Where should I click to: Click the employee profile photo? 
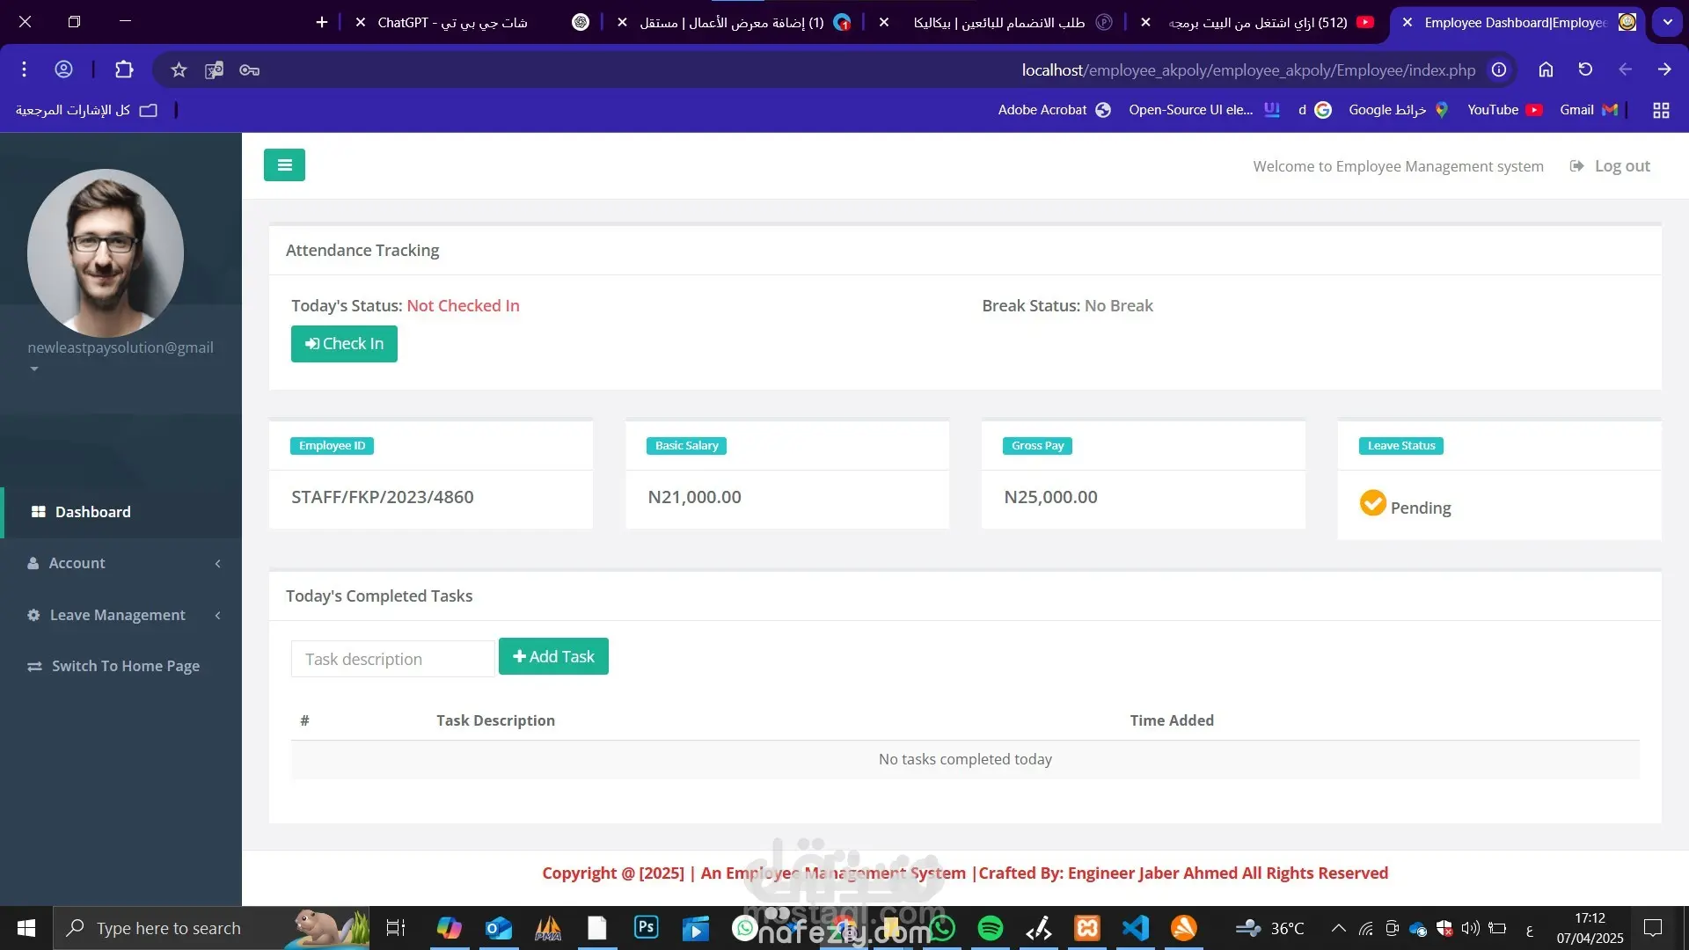(x=106, y=253)
